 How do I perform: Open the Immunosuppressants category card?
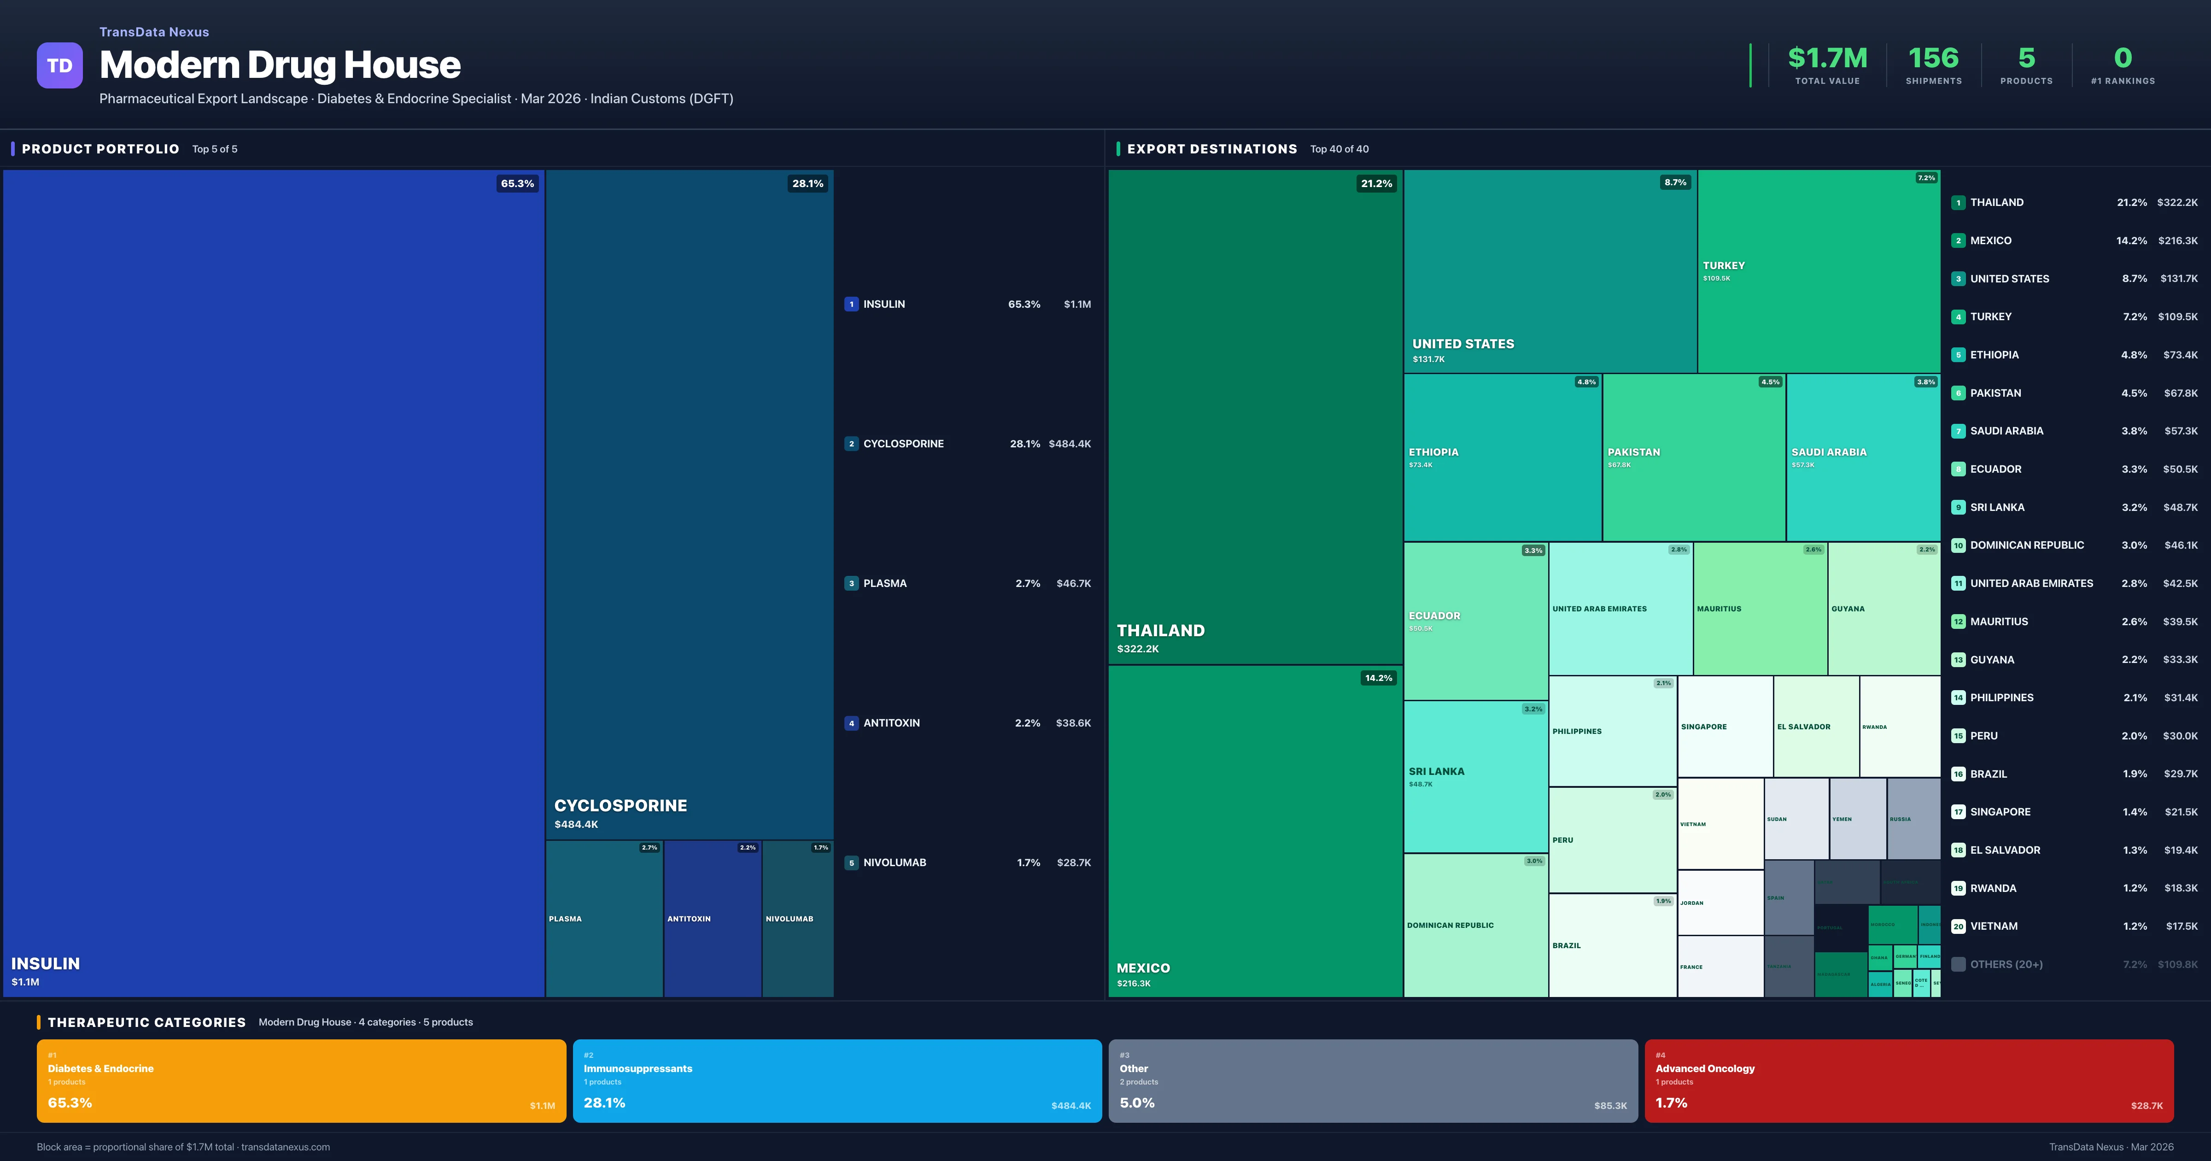[x=837, y=1080]
